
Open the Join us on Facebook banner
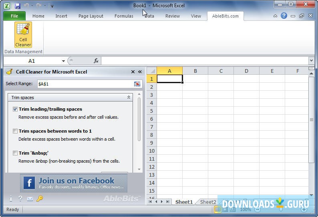(x=74, y=183)
